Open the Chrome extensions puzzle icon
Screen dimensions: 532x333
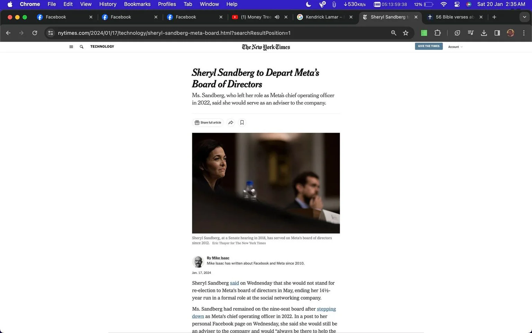(437, 33)
